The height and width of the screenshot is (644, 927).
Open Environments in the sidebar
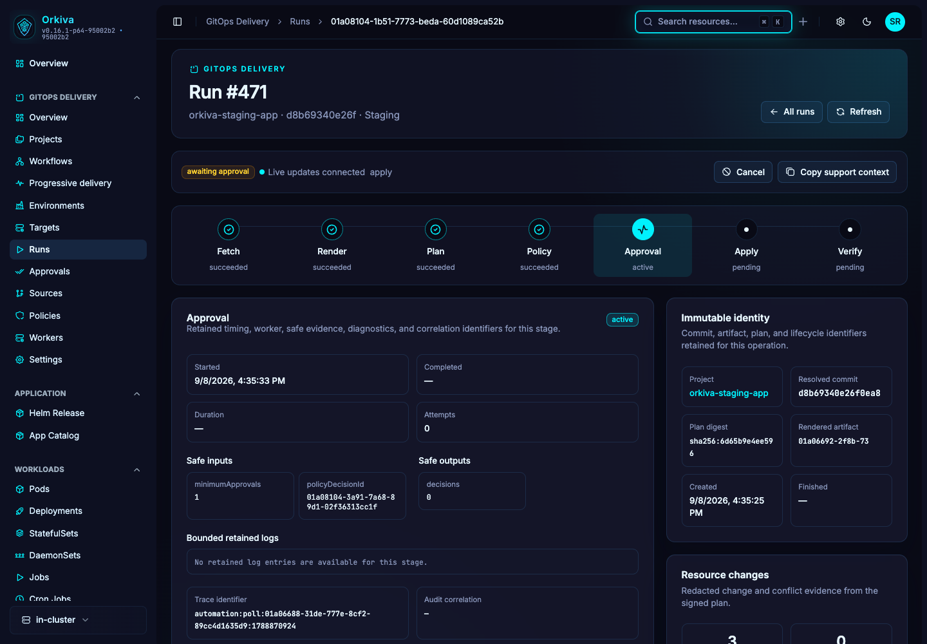point(78,206)
